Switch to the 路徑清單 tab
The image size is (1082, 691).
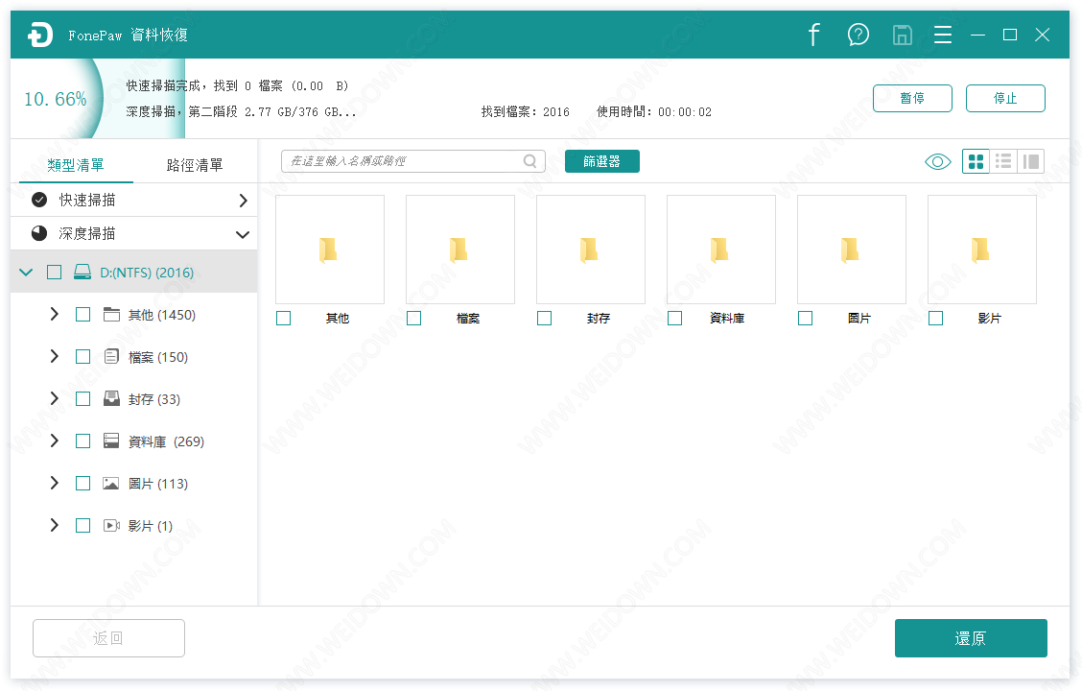[x=195, y=165]
